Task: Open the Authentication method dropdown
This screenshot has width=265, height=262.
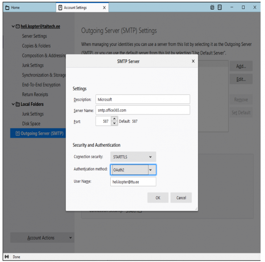Action: coord(133,170)
